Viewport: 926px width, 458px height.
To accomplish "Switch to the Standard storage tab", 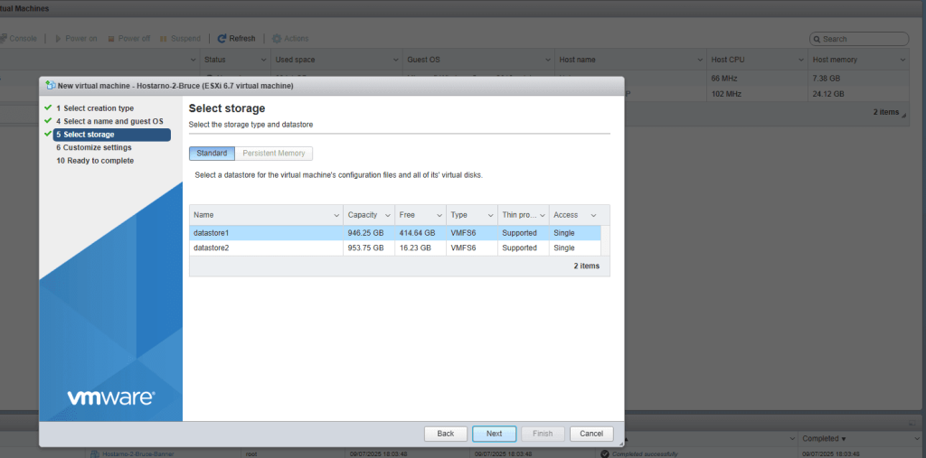I will pyautogui.click(x=212, y=154).
